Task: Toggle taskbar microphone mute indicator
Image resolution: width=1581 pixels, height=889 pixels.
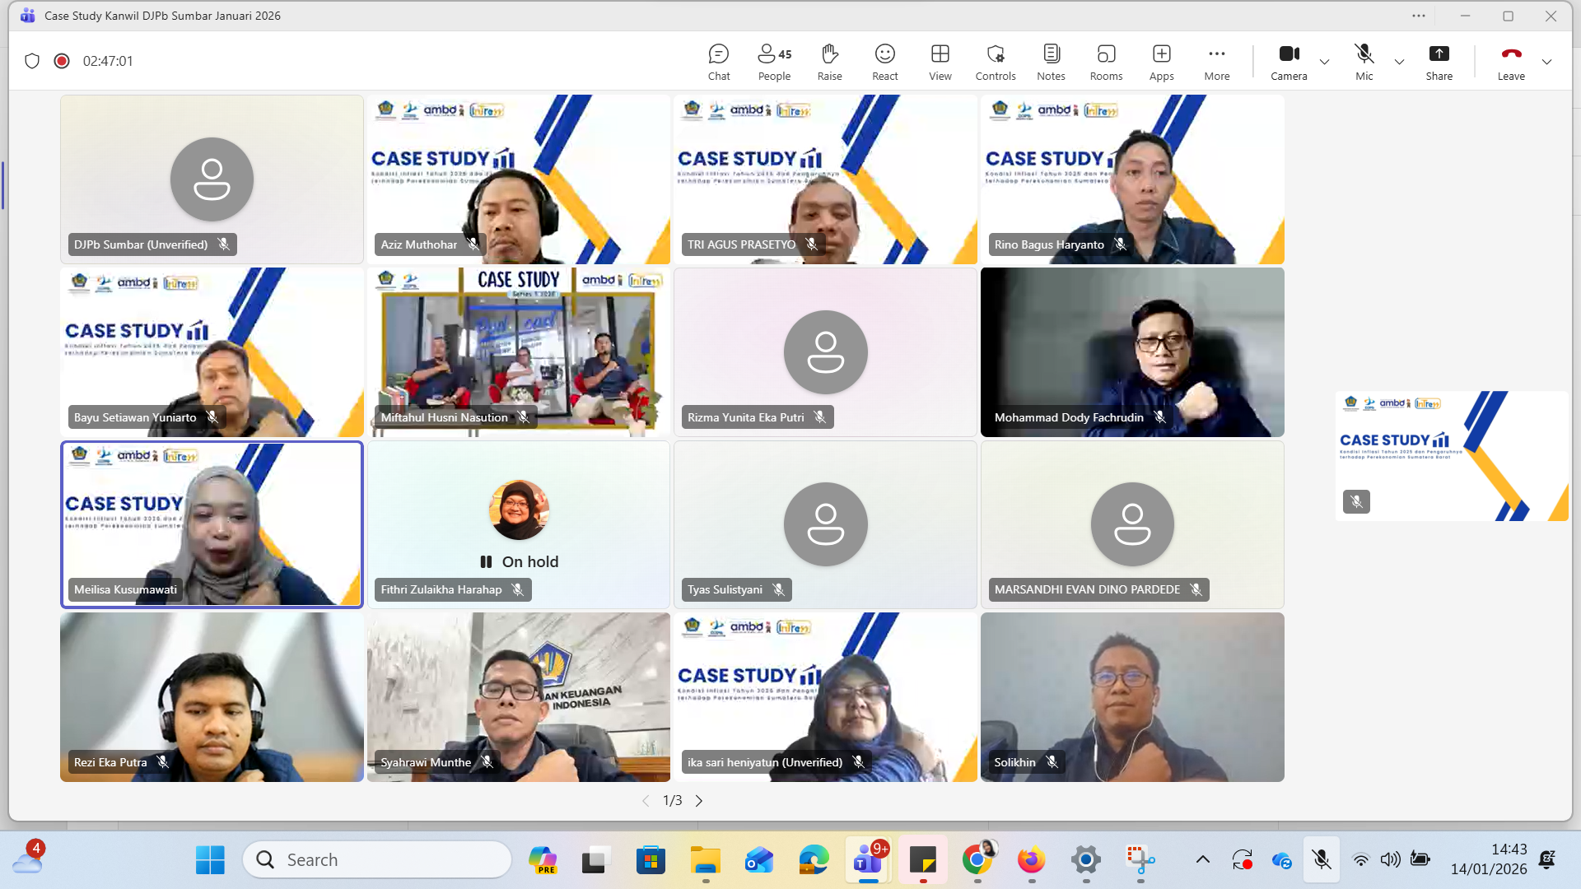Action: [x=1321, y=859]
